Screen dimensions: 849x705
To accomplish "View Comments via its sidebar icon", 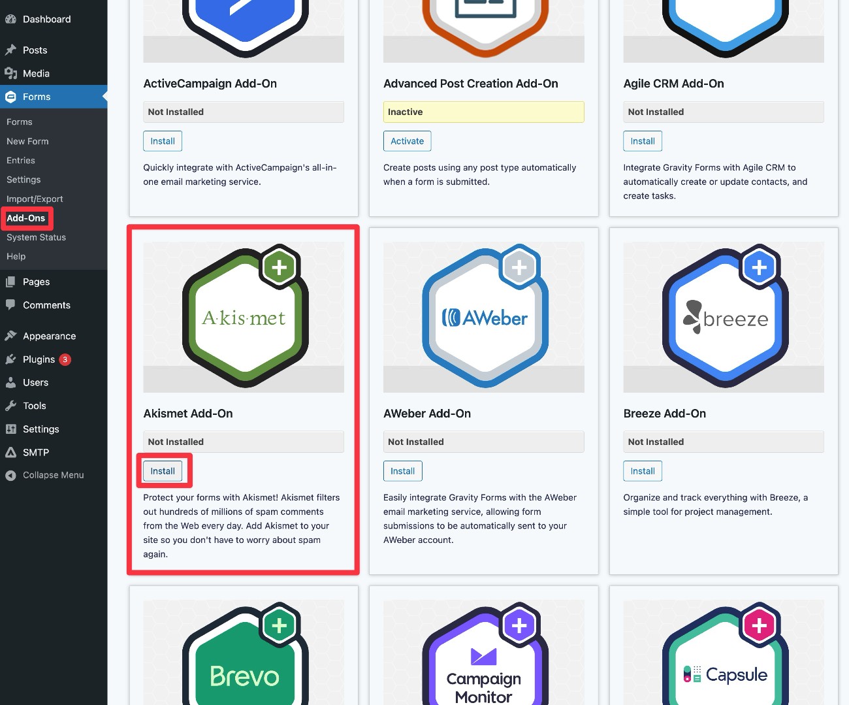I will 11,305.
